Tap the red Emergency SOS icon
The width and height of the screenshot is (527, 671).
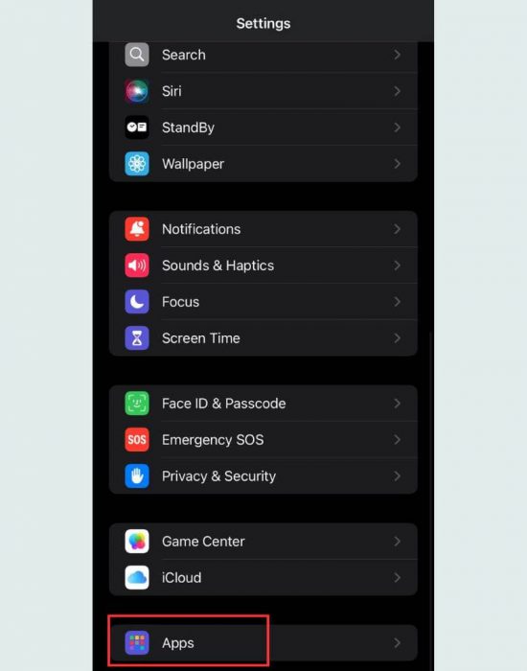137,439
